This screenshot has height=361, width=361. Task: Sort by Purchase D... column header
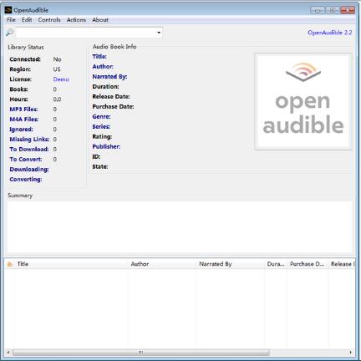(307, 264)
